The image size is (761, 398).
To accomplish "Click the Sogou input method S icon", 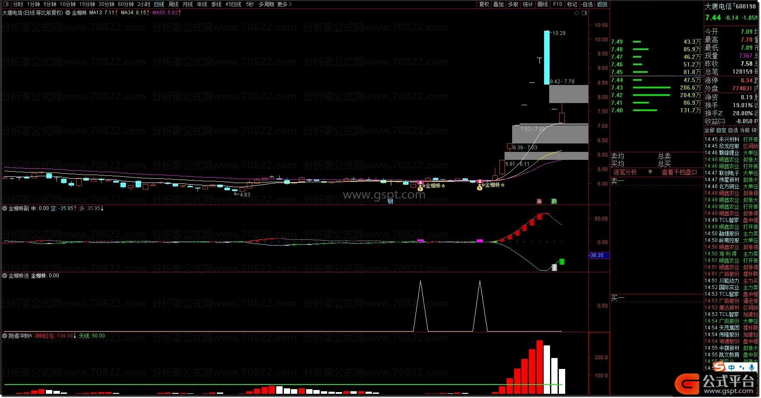I will pos(720,368).
